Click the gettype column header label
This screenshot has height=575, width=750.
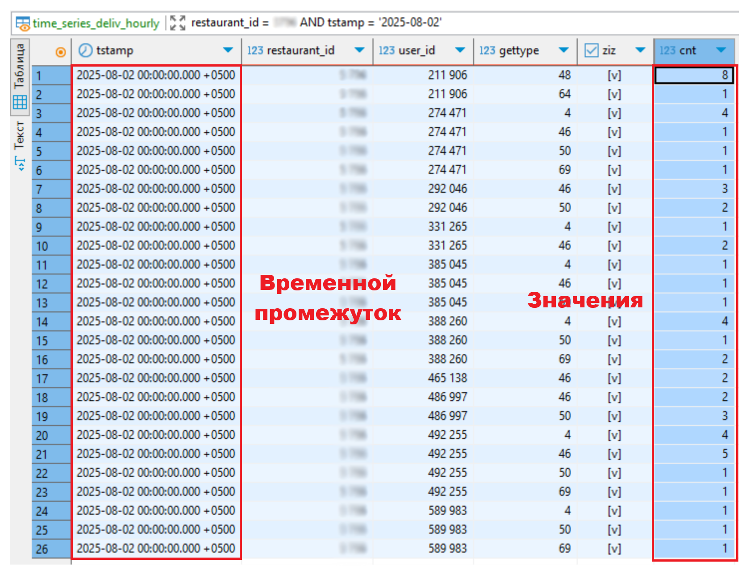click(x=519, y=50)
